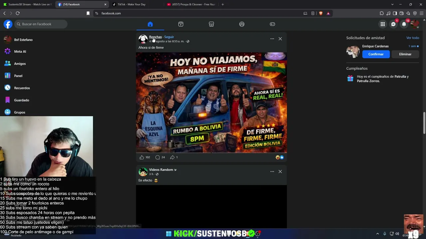Viewport: 426px width, 239px height.
Task: Open the Videos Random post options menu
Action: 272,171
